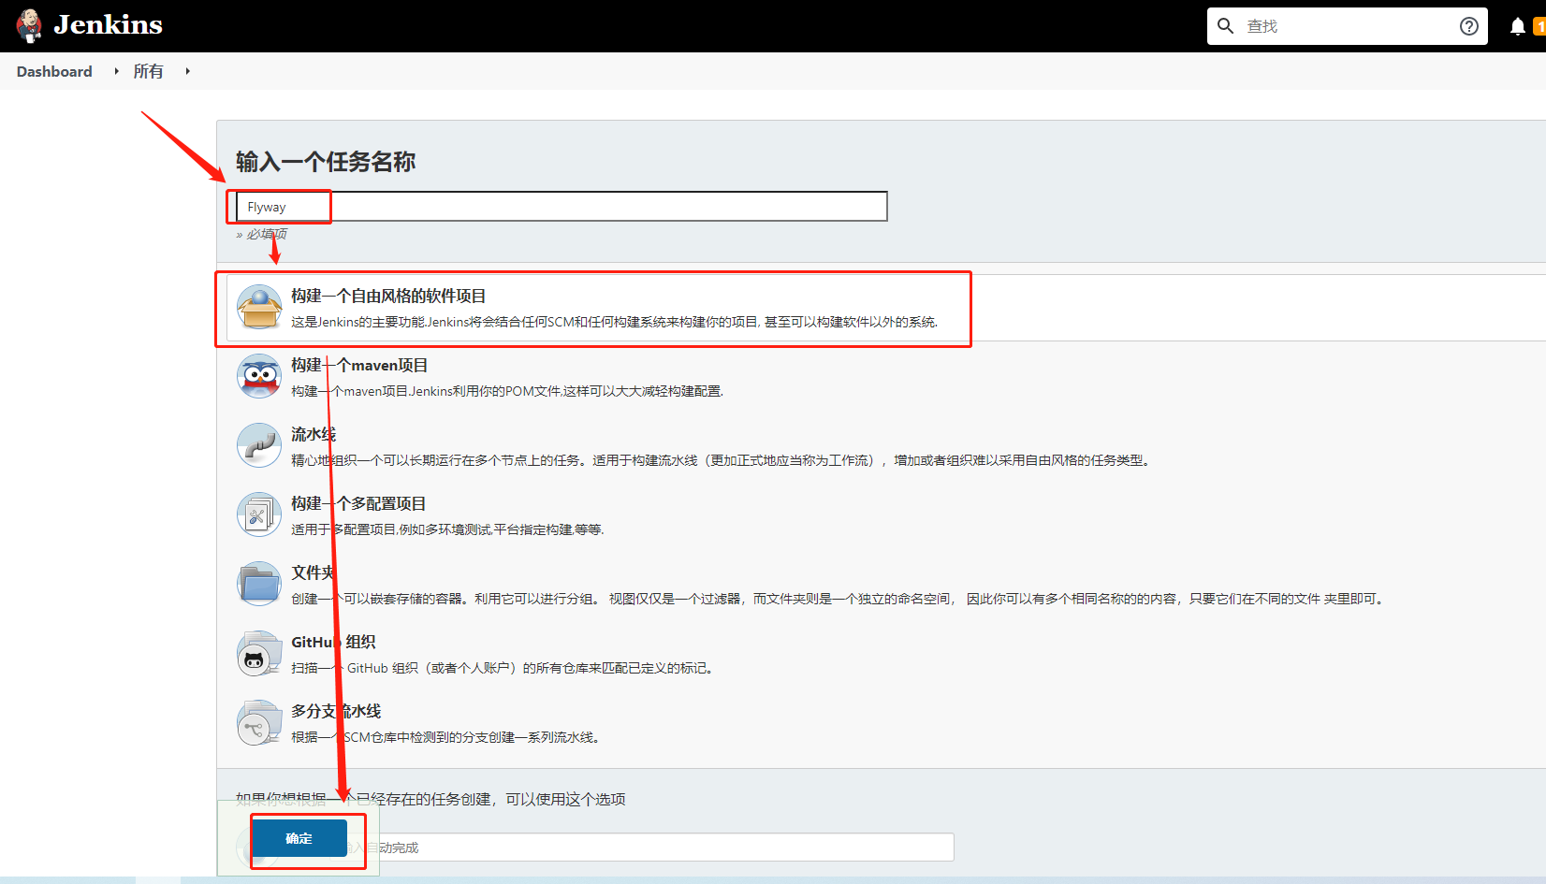Open the search help question mark icon
Screen dimensions: 1546x884
click(1469, 25)
